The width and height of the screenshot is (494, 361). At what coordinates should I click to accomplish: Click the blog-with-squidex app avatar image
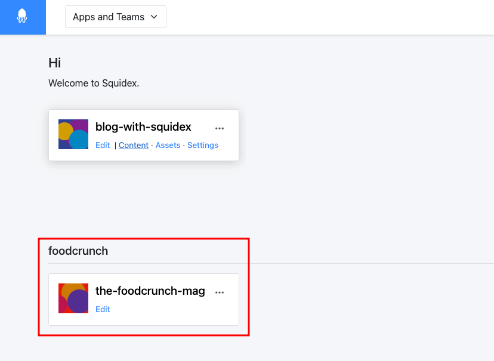click(73, 134)
